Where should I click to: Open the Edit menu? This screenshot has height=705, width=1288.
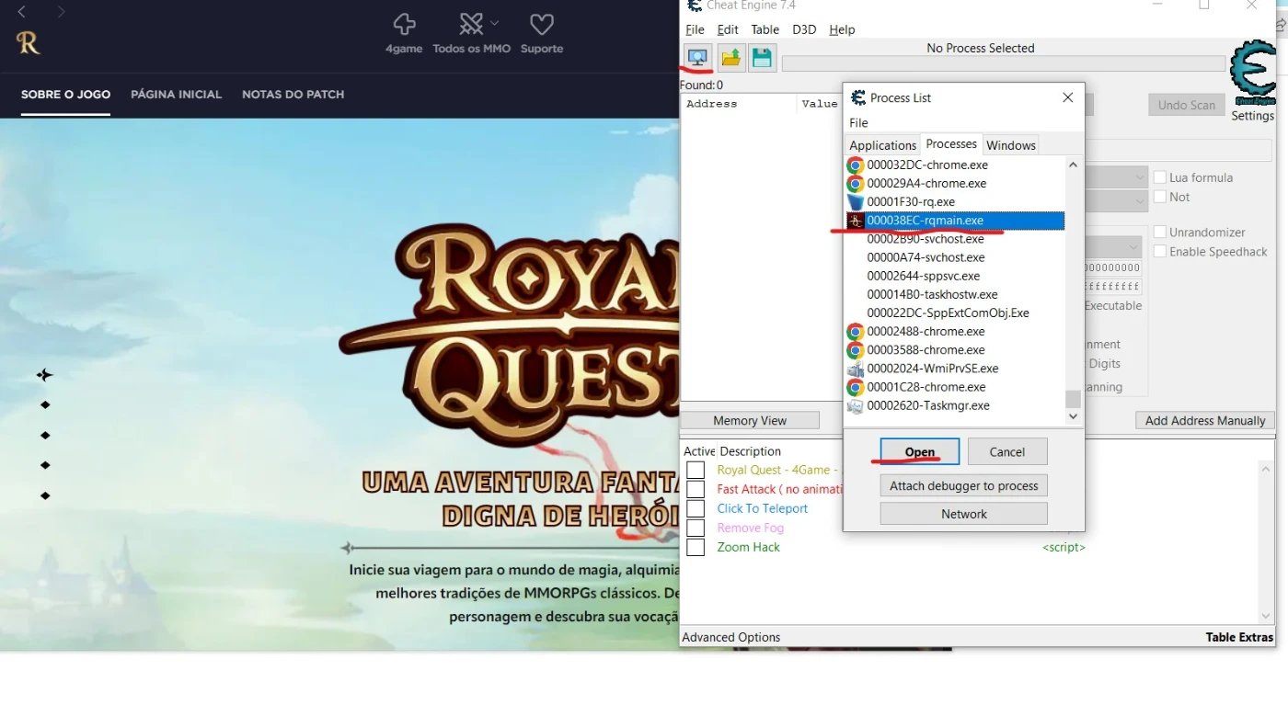(728, 29)
